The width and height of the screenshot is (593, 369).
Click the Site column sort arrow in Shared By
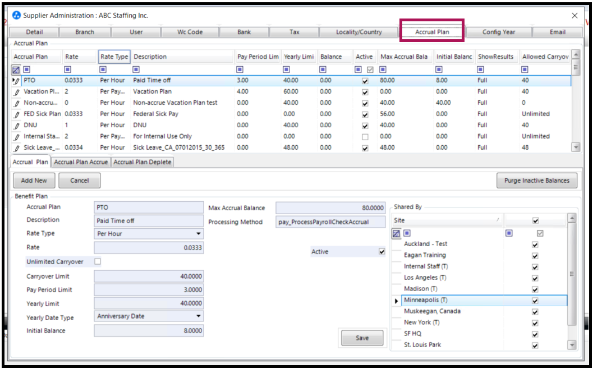click(x=498, y=220)
